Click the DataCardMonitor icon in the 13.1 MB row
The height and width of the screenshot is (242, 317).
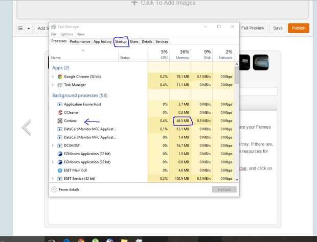pyautogui.click(x=60, y=129)
